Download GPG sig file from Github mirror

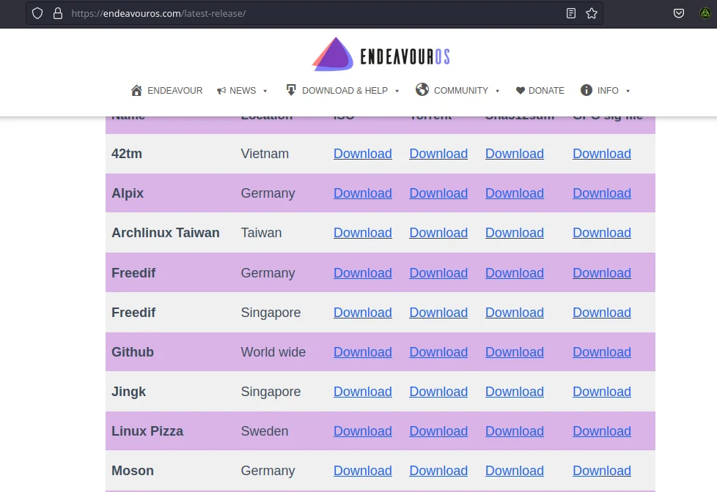tap(602, 351)
